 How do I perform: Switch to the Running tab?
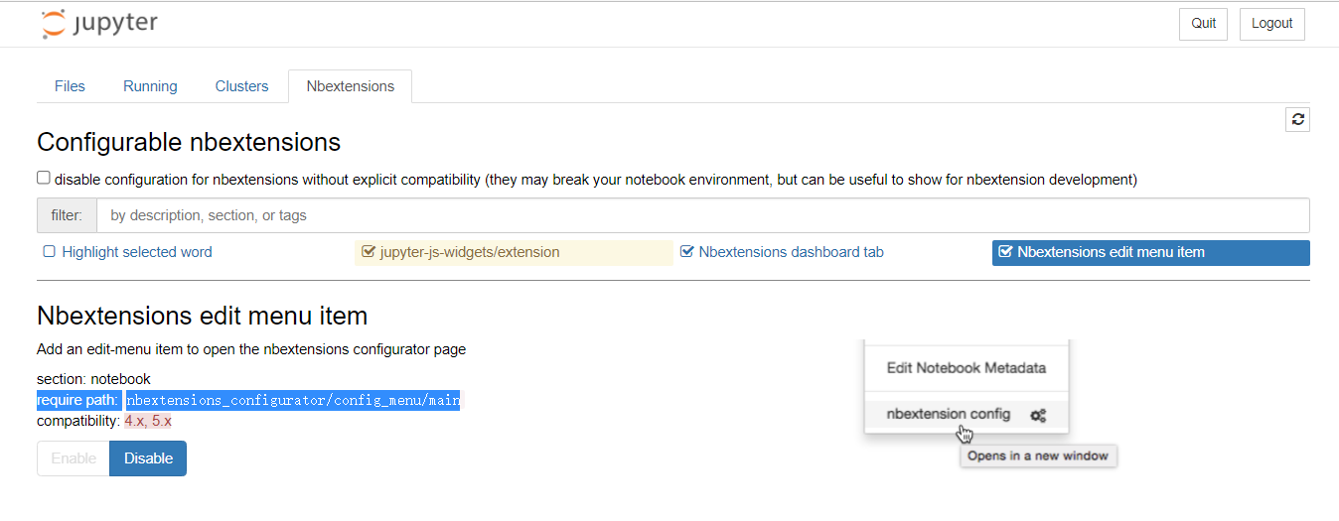[150, 86]
